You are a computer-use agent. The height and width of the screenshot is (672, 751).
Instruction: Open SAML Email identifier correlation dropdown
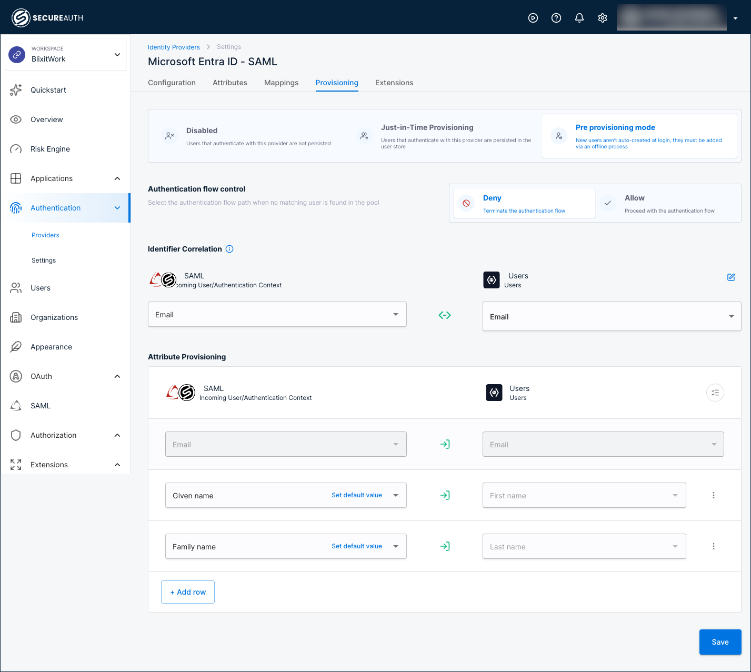[277, 314]
